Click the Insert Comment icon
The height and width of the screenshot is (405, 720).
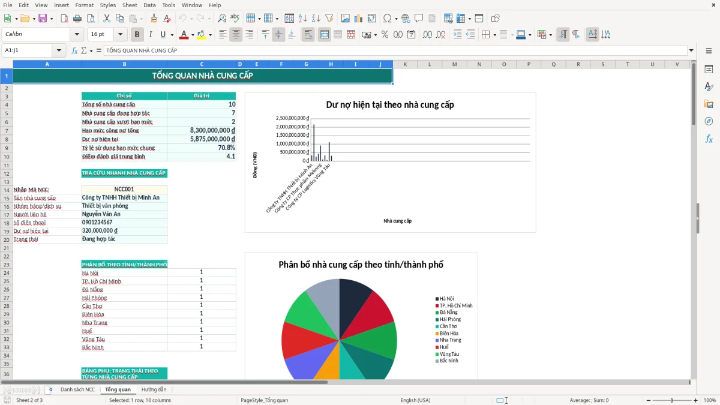(419, 19)
